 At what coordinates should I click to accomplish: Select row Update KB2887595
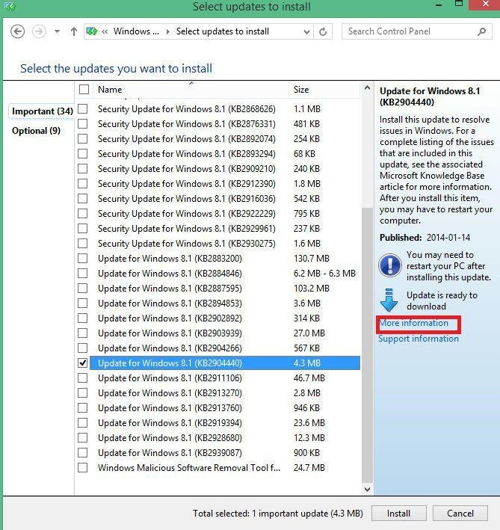tap(225, 289)
